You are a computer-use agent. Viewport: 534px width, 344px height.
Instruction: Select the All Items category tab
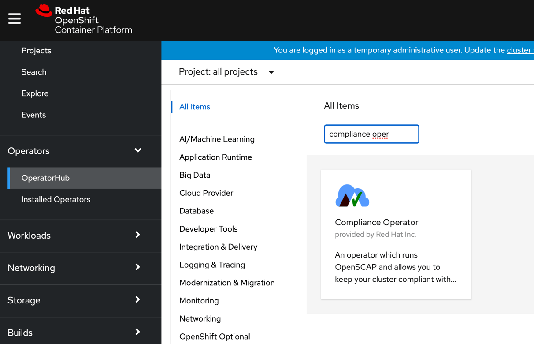click(195, 107)
